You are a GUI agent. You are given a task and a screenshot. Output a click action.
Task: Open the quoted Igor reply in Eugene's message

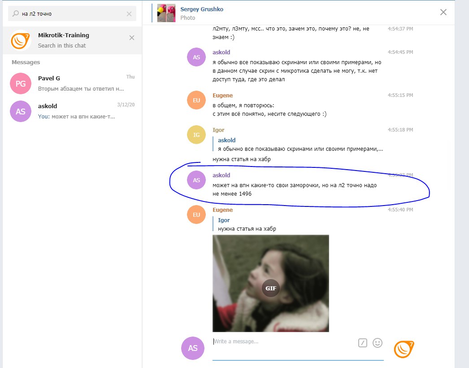[x=245, y=224]
